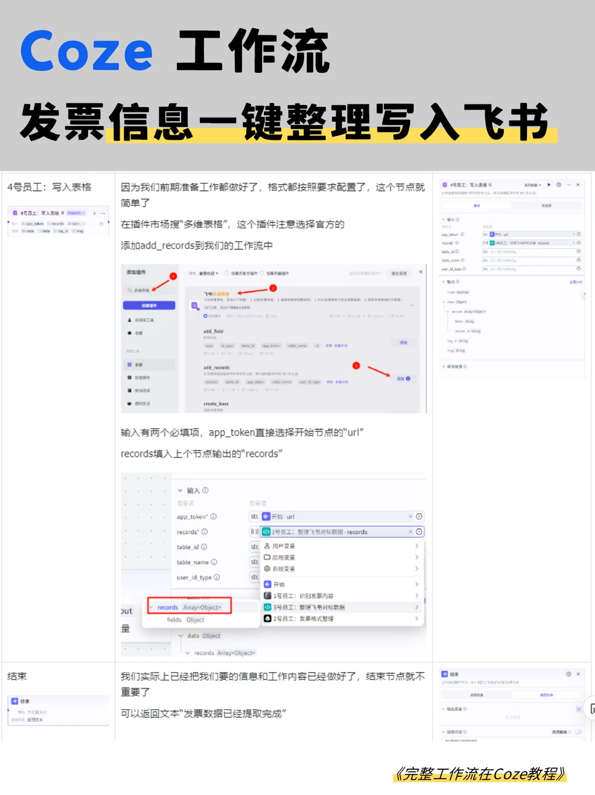Close the 结束 node side panel

578,674
